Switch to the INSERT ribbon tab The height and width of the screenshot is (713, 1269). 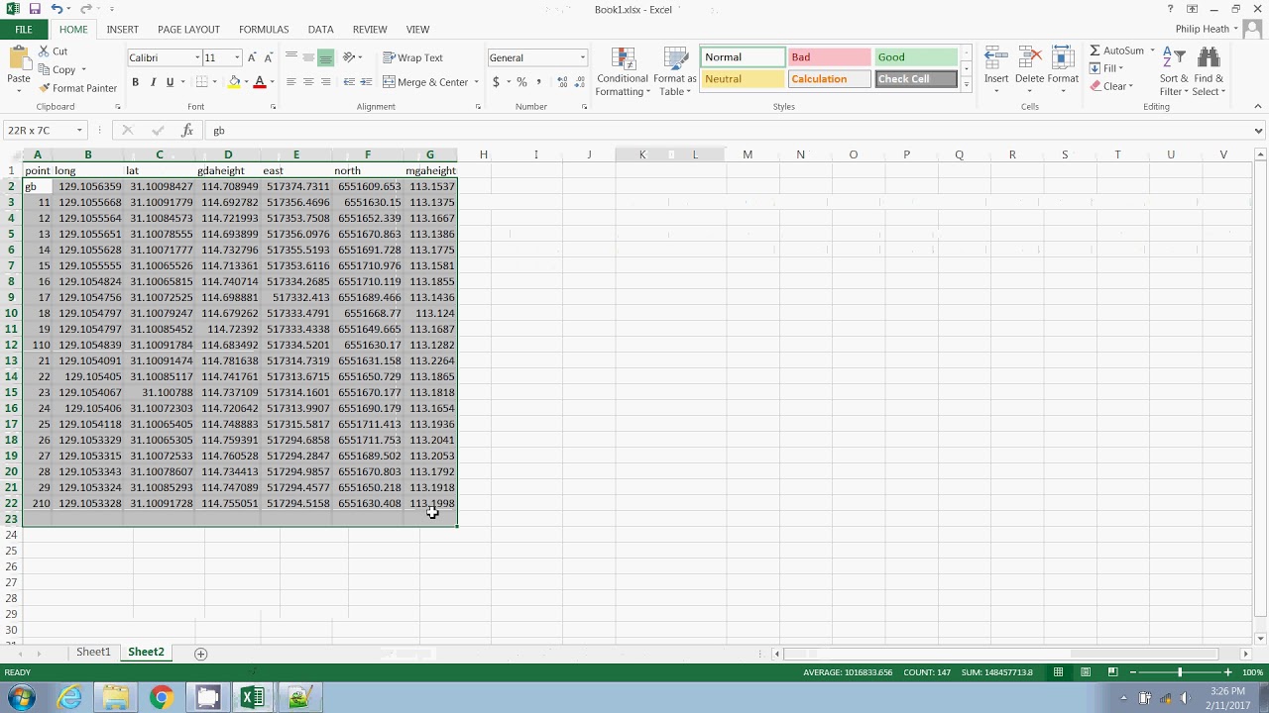pyautogui.click(x=123, y=30)
